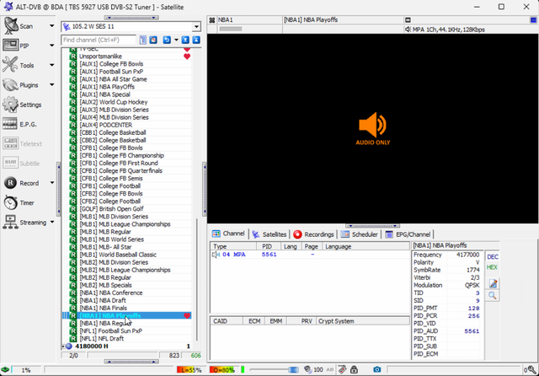Click the signal level L=55% bar
This screenshot has width=539, height=376.
click(190, 370)
